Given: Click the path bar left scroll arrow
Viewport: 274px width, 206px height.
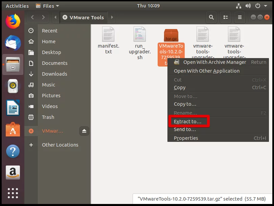Looking at the screenshot, I should click(x=55, y=17).
